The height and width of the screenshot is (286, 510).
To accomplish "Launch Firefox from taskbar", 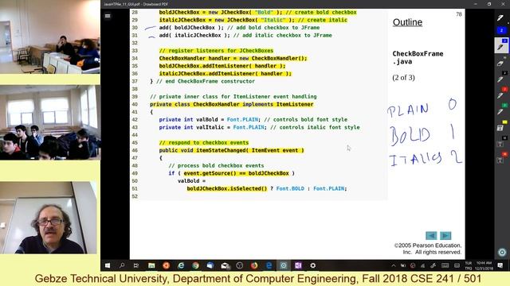I will 254,265.
